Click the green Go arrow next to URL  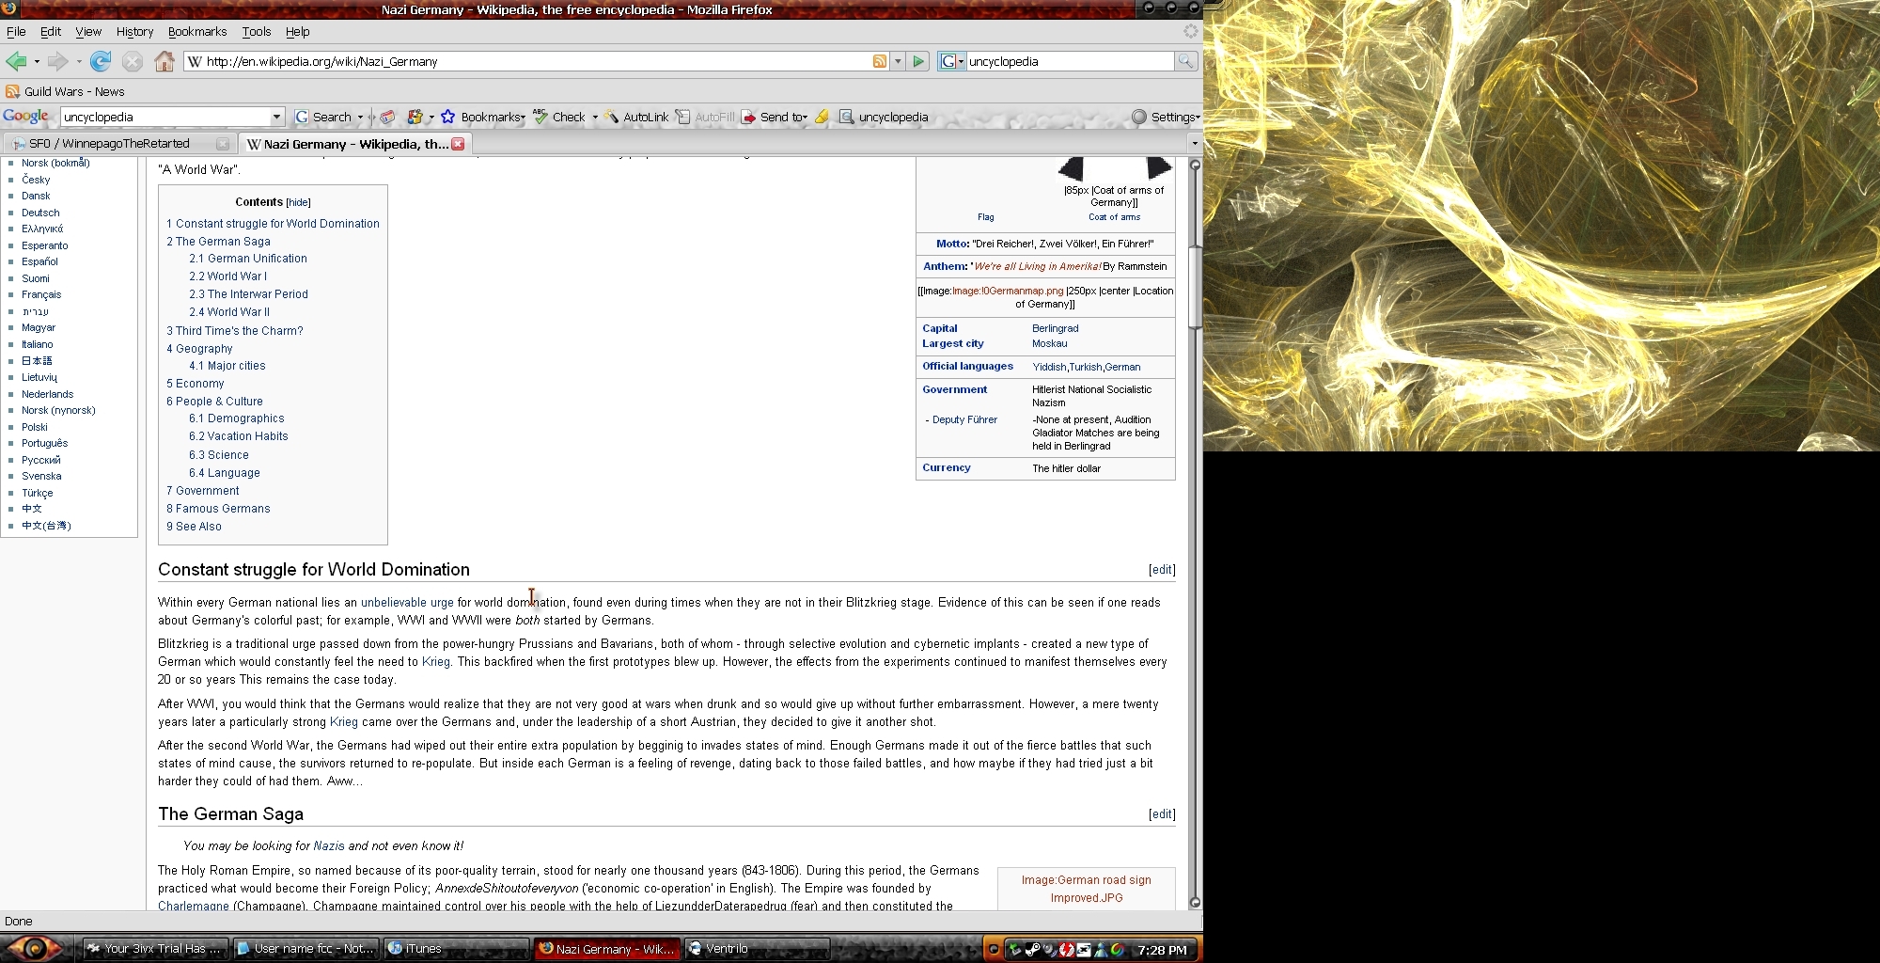coord(918,61)
